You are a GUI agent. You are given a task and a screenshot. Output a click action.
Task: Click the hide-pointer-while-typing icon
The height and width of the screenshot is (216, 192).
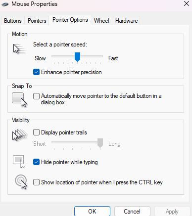pos(19,162)
